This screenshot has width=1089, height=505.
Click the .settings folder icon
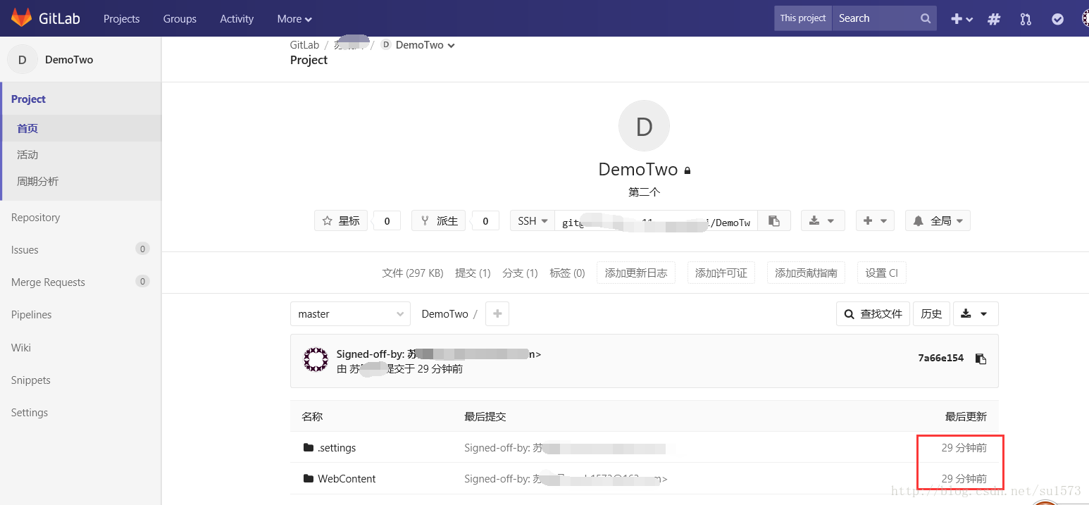308,447
